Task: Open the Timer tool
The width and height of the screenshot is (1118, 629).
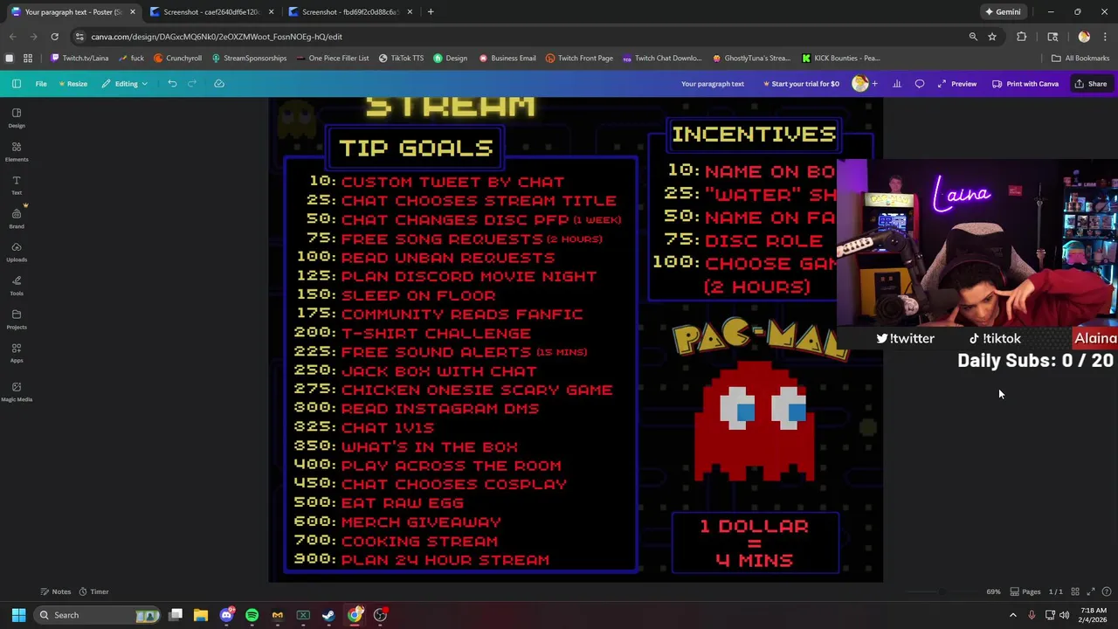Action: [93, 591]
